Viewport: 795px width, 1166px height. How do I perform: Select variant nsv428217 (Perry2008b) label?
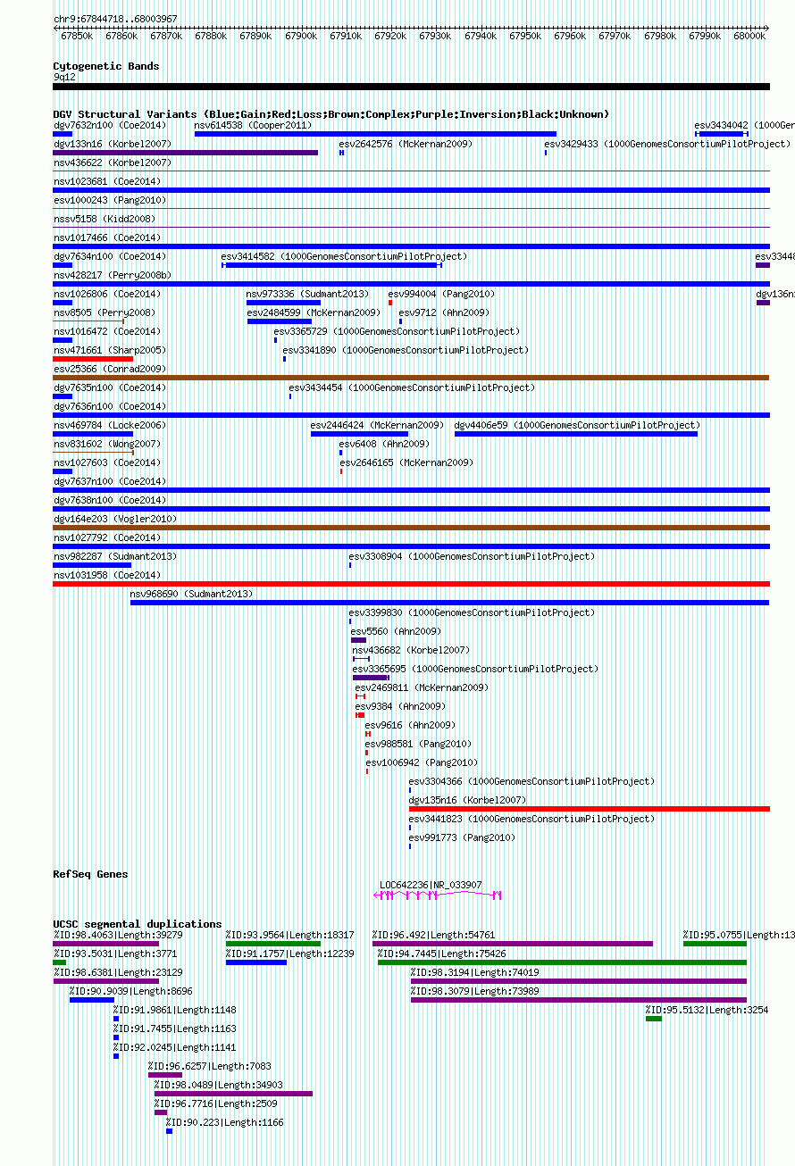tap(113, 275)
